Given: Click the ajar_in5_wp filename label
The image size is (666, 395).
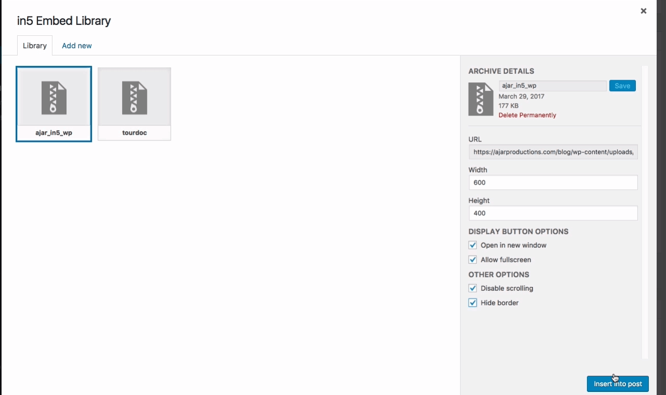Looking at the screenshot, I should 54,133.
